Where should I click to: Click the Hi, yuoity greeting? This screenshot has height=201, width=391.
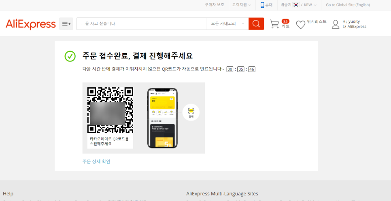tap(351, 21)
